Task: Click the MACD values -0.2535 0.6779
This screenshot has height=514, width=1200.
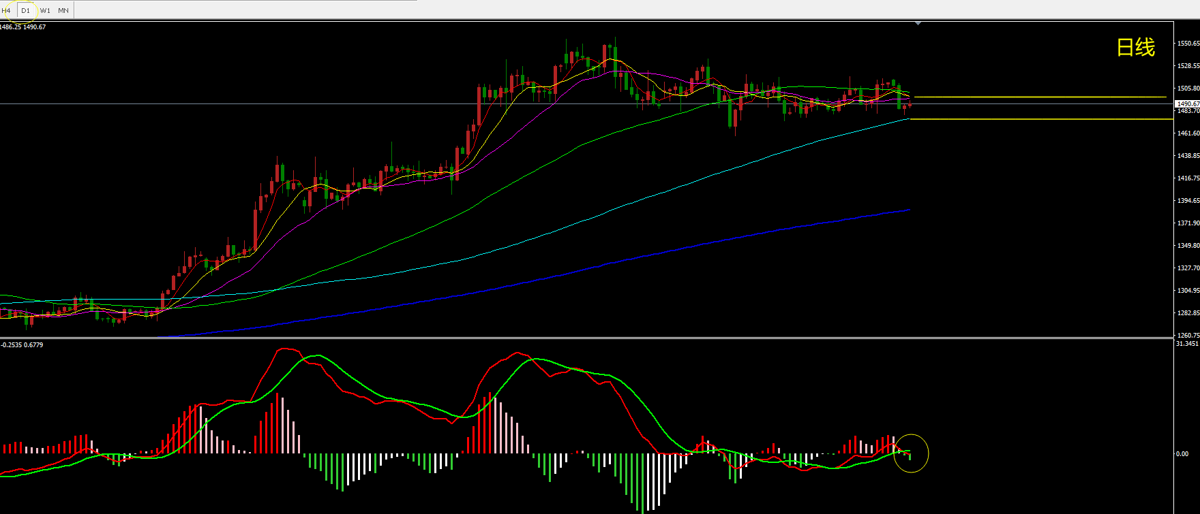Action: click(x=22, y=345)
